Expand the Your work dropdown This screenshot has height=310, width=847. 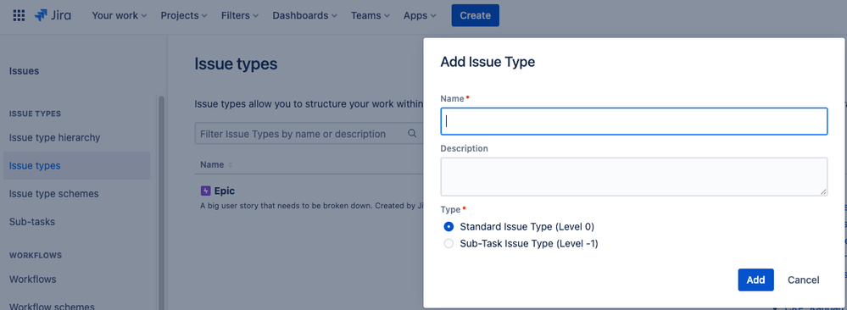pyautogui.click(x=120, y=15)
